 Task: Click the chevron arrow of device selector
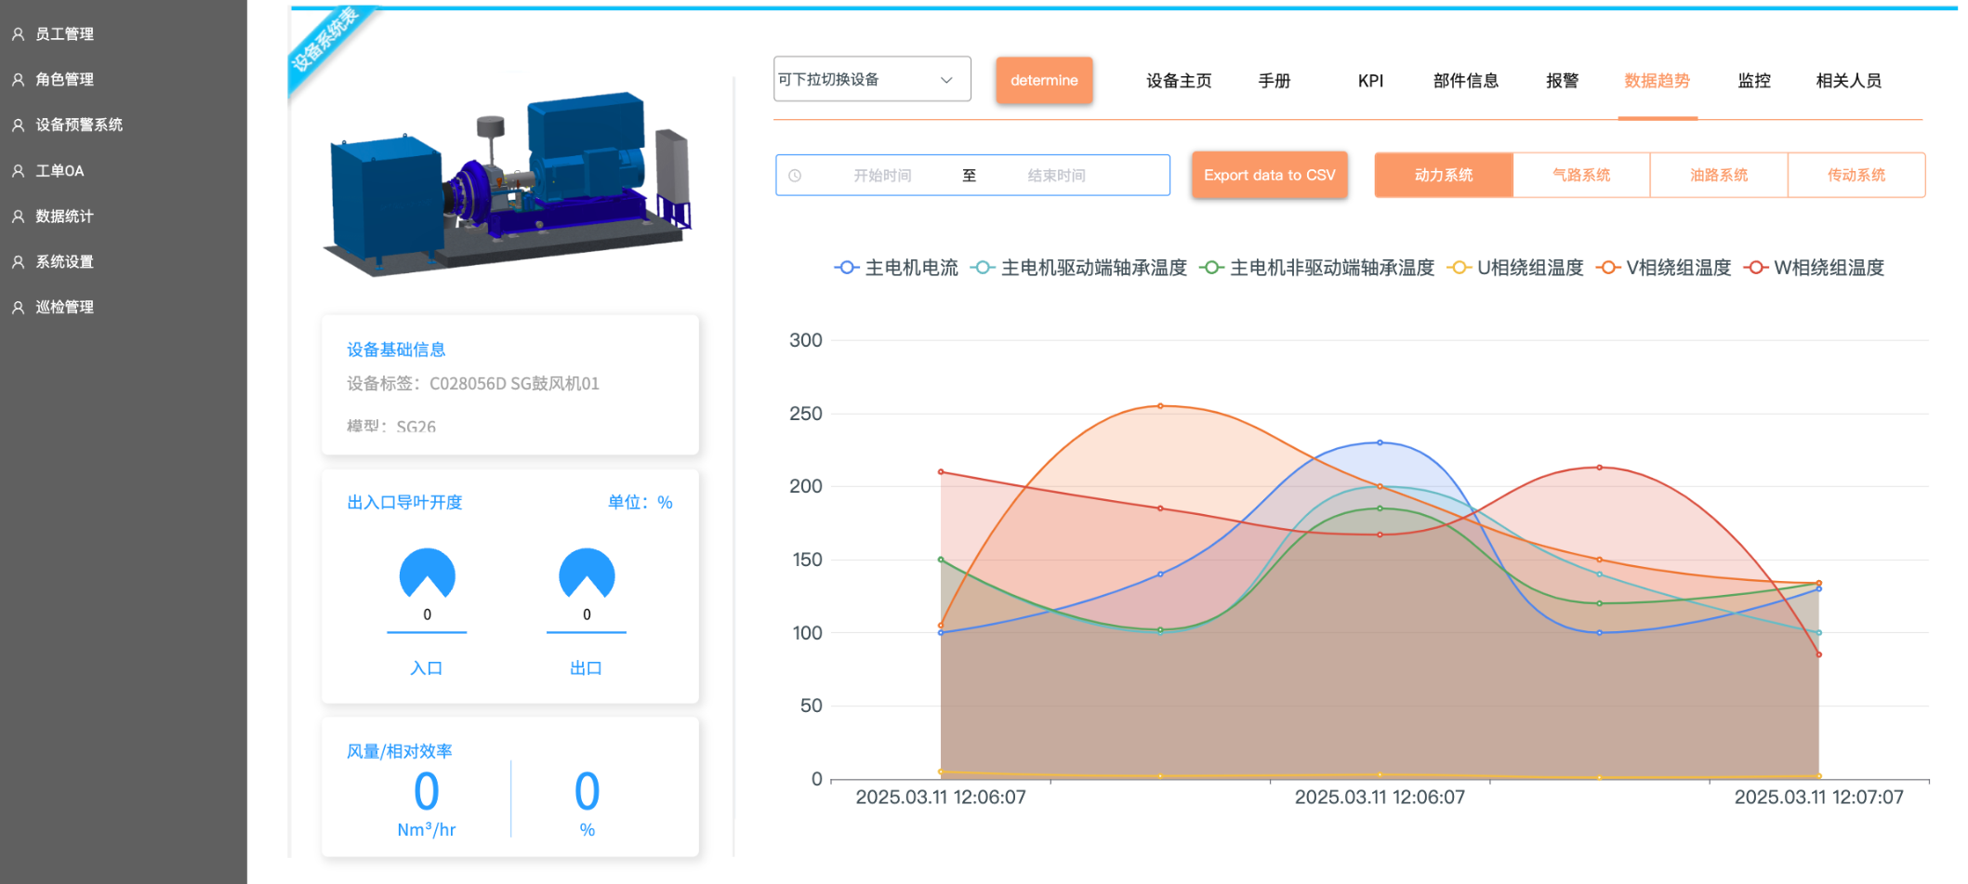click(x=946, y=80)
